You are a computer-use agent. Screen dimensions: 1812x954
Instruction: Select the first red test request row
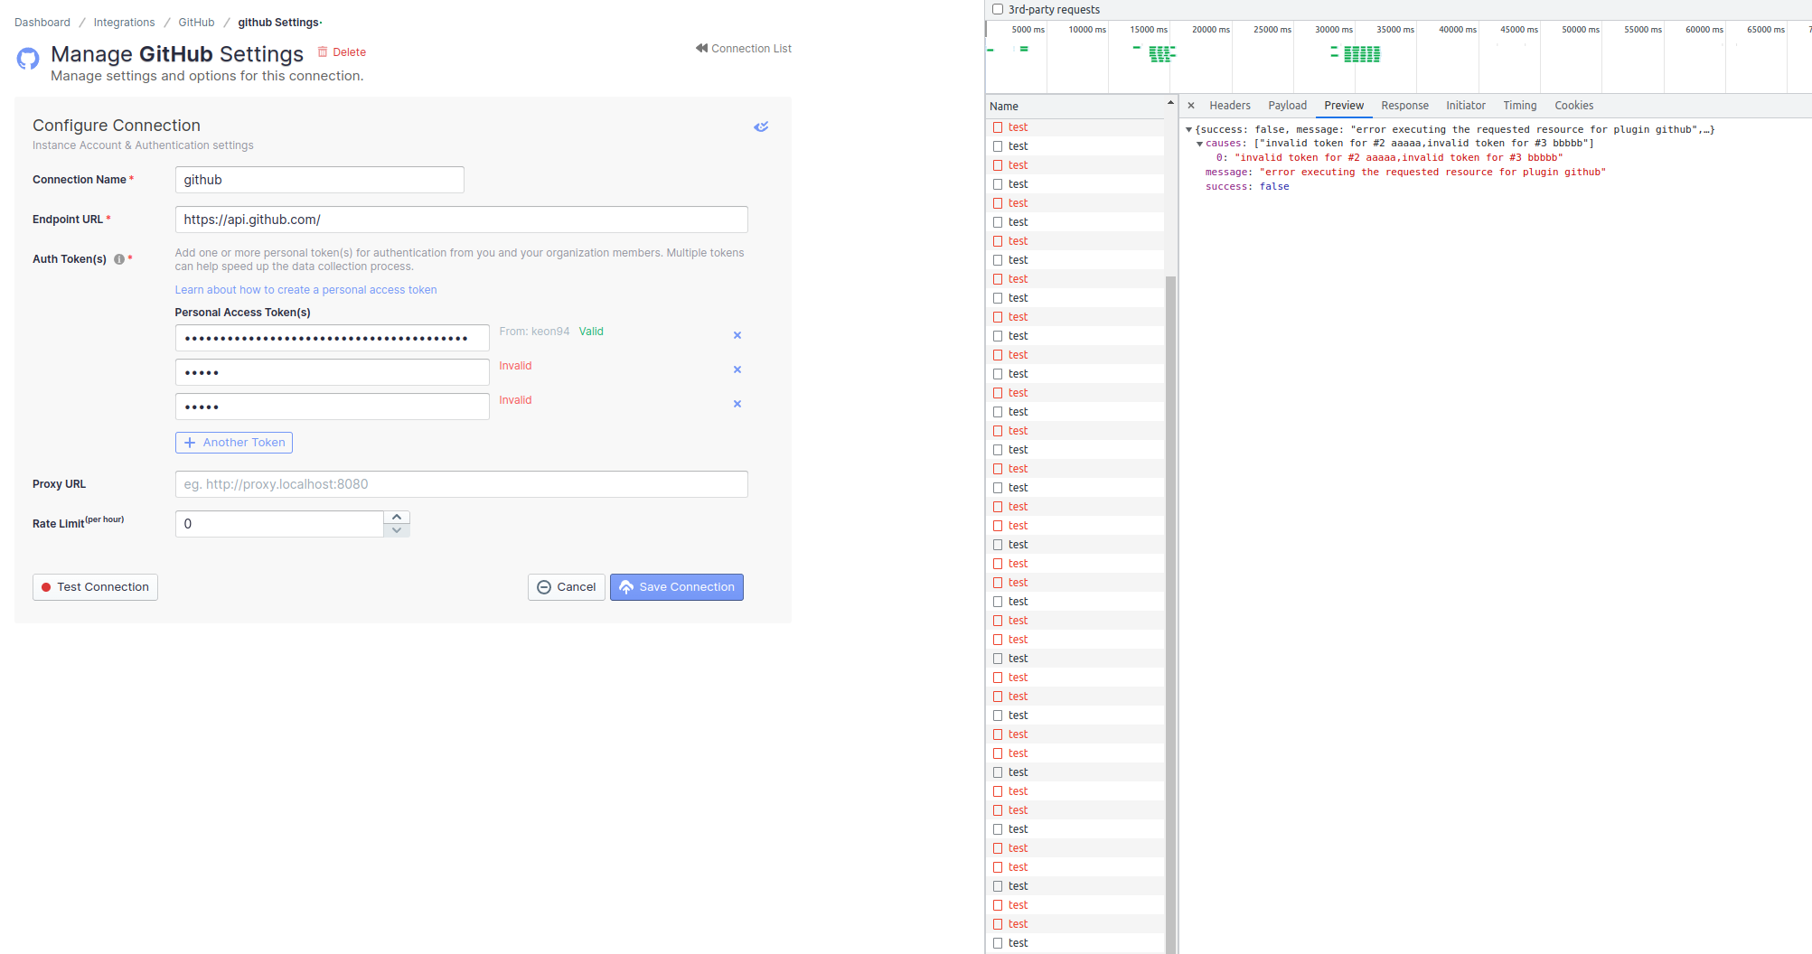(x=1075, y=127)
